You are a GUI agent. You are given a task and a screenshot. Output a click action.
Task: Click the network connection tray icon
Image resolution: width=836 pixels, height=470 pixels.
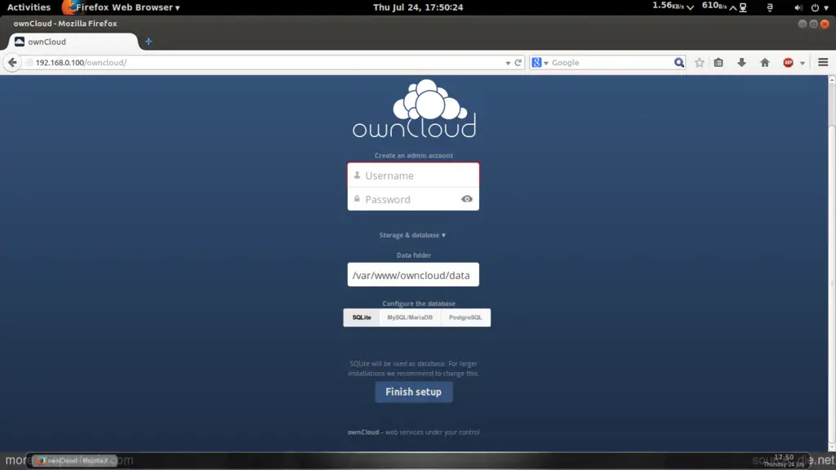[x=743, y=7]
